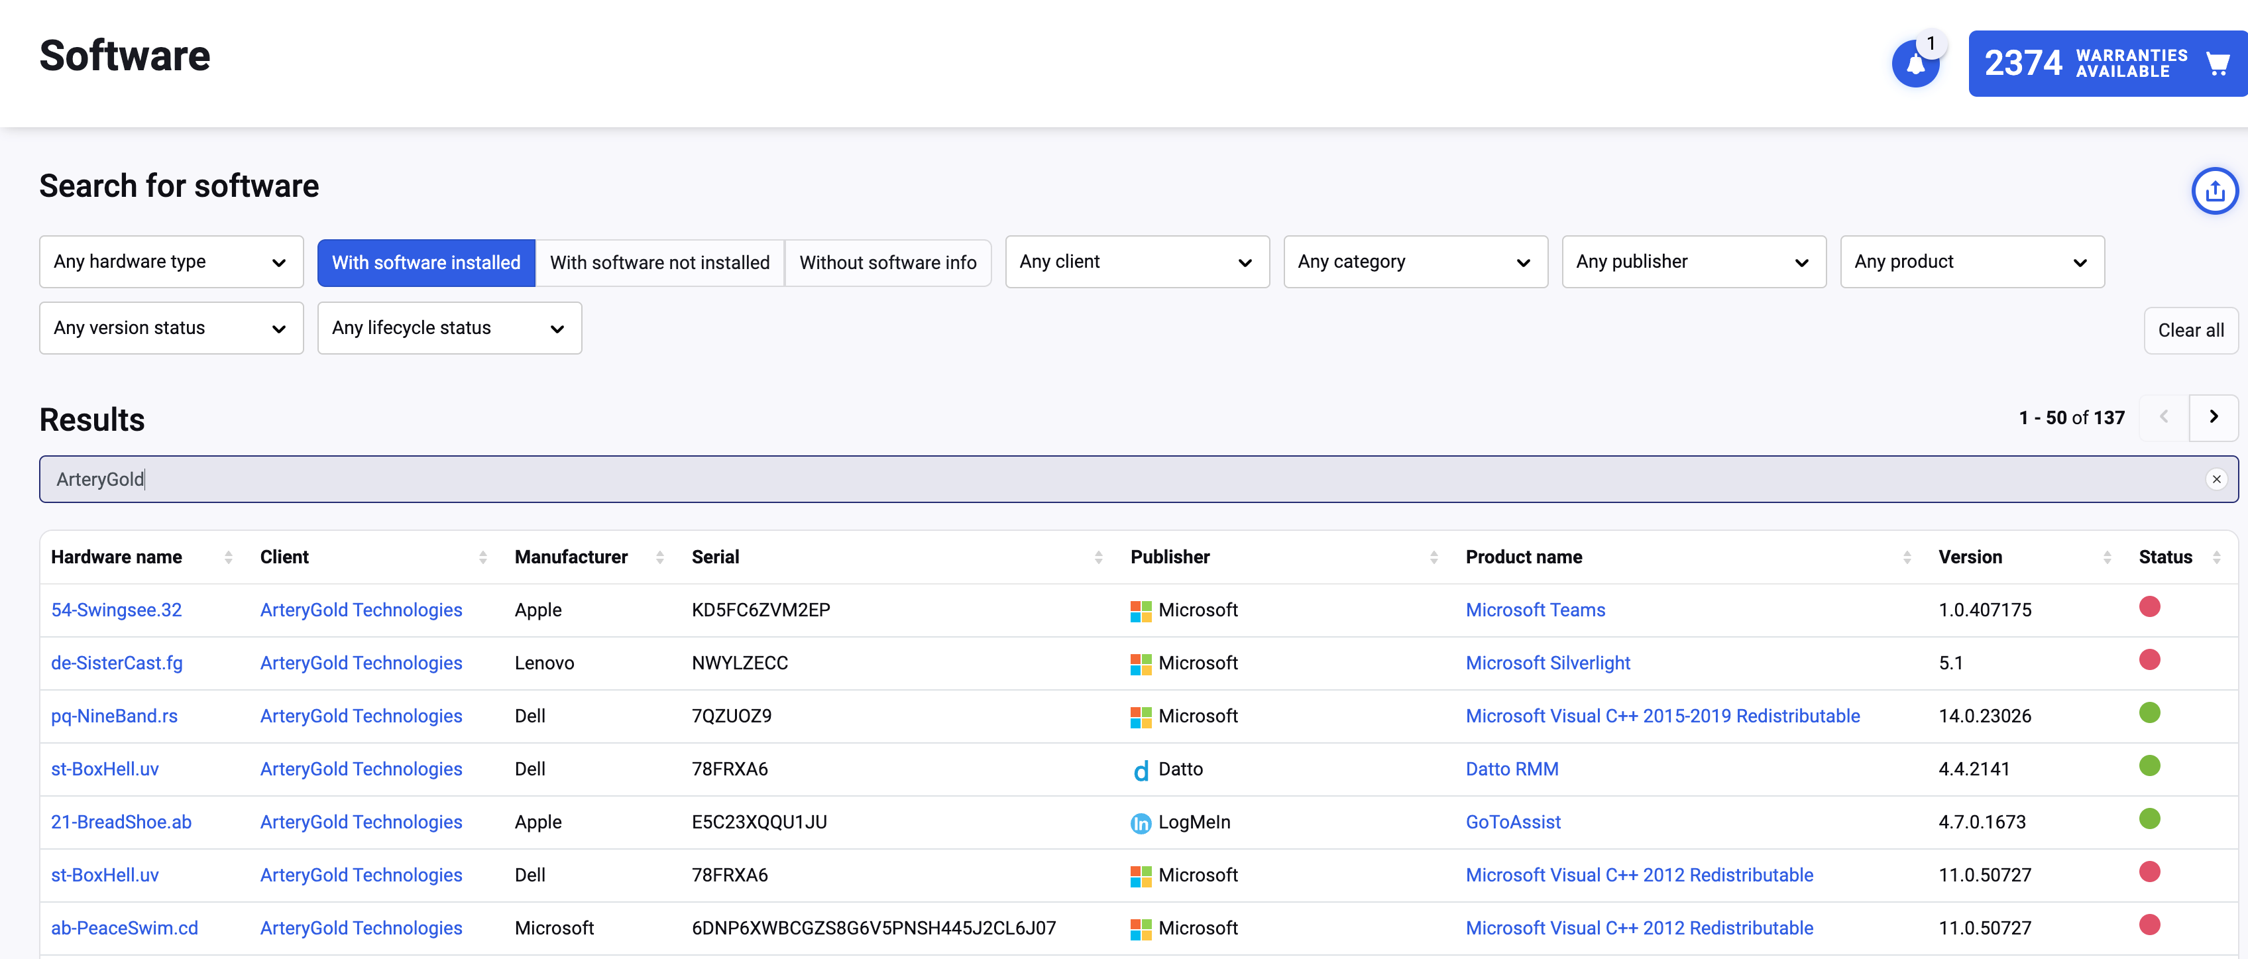The image size is (2248, 959).
Task: Click '1 - 50 of 137' pagination text
Action: 2071,418
